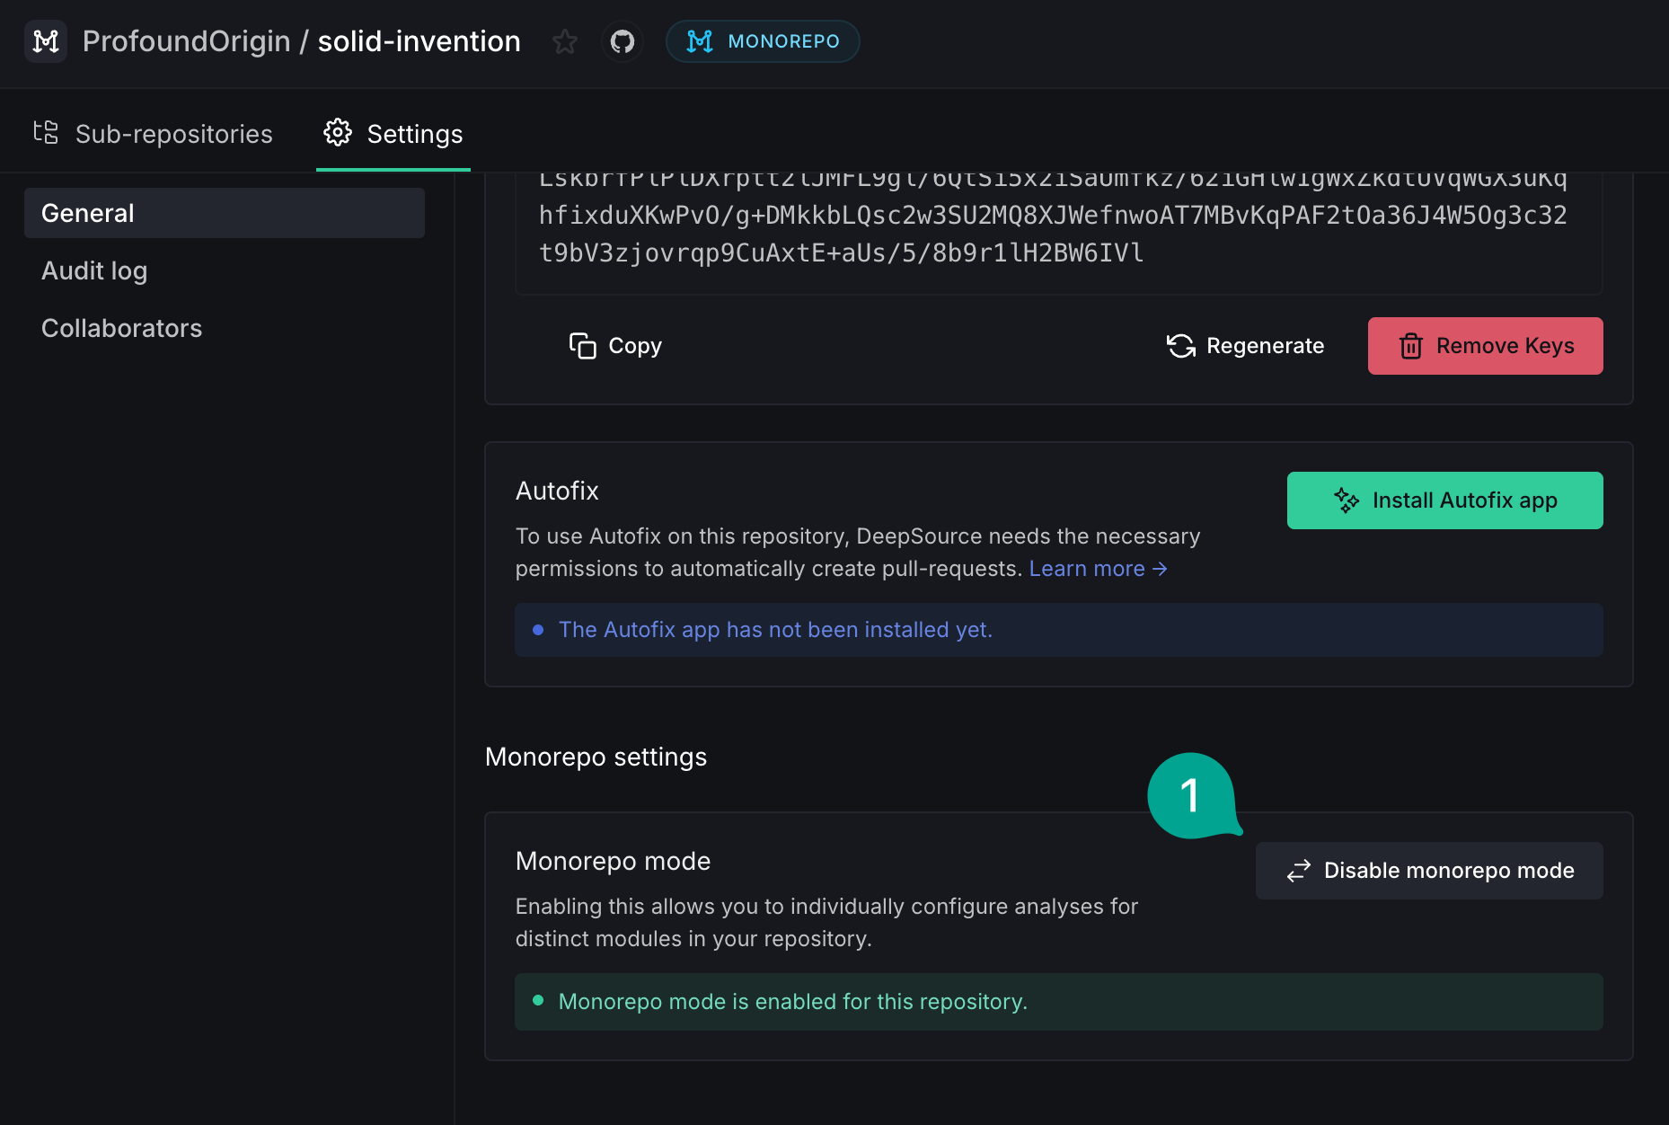Click the Monorepo mode enabled status message
The width and height of the screenshot is (1669, 1125).
(x=1059, y=1002)
